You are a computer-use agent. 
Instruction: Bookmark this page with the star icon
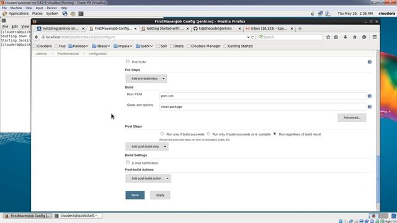point(328,37)
